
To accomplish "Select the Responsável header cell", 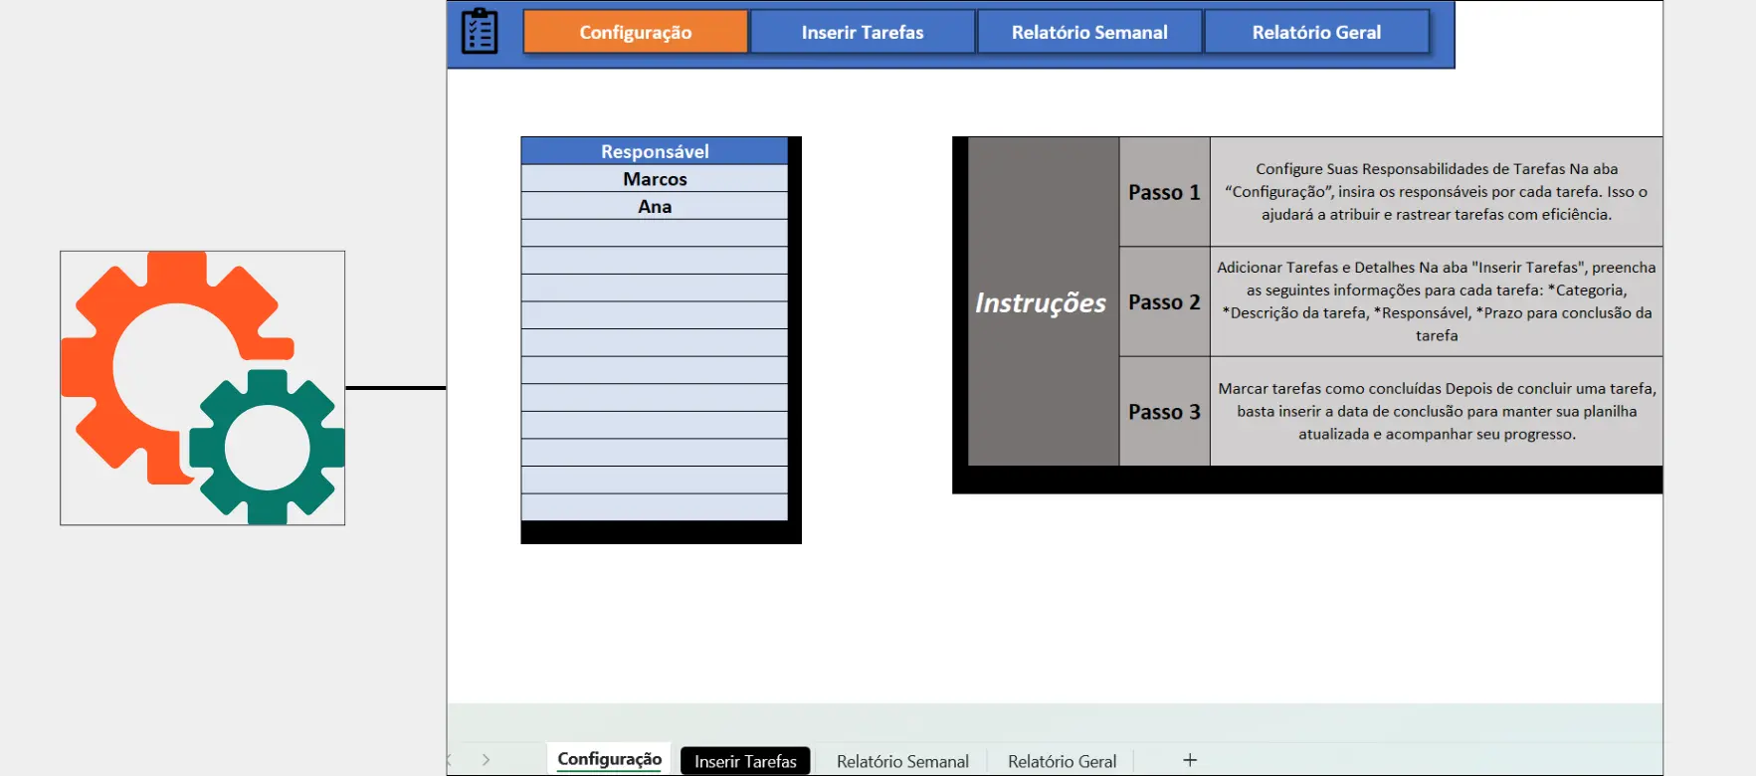I will point(655,151).
